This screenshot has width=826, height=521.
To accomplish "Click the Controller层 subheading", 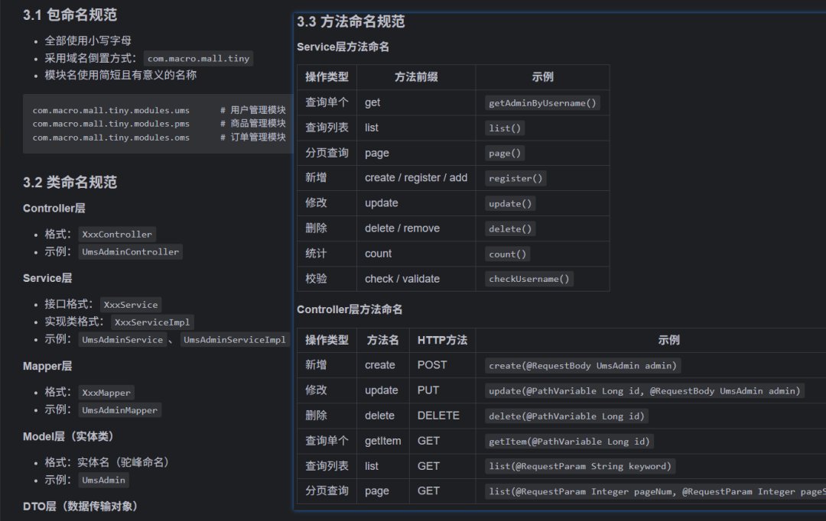I will (x=54, y=209).
